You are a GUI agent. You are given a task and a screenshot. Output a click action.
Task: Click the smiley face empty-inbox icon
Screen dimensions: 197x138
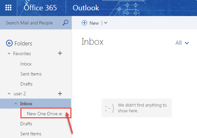(x=110, y=108)
